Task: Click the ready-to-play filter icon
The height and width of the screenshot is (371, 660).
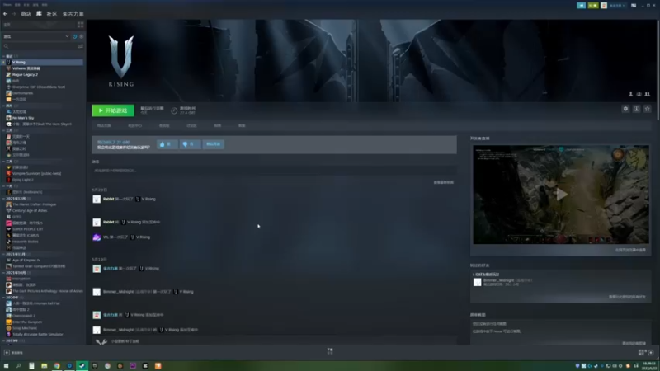Action: 81,36
